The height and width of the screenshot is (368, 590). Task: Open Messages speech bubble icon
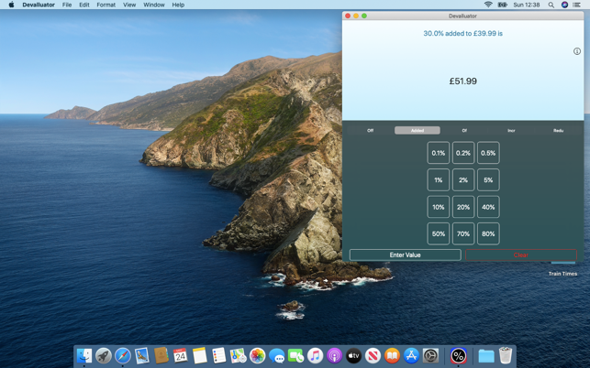[x=276, y=355]
